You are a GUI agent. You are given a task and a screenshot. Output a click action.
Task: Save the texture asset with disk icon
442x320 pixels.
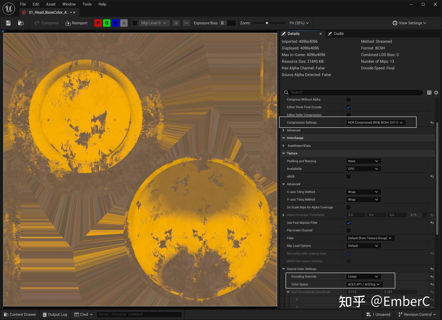click(x=8, y=23)
